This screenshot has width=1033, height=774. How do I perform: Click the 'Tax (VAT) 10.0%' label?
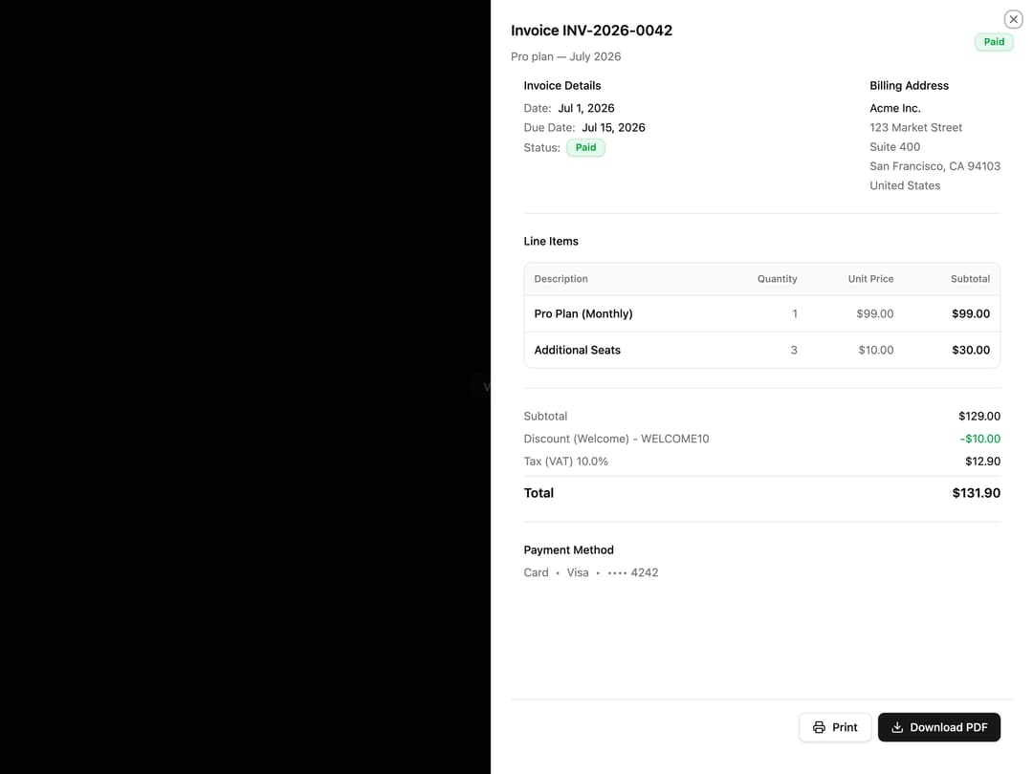pyautogui.click(x=565, y=462)
